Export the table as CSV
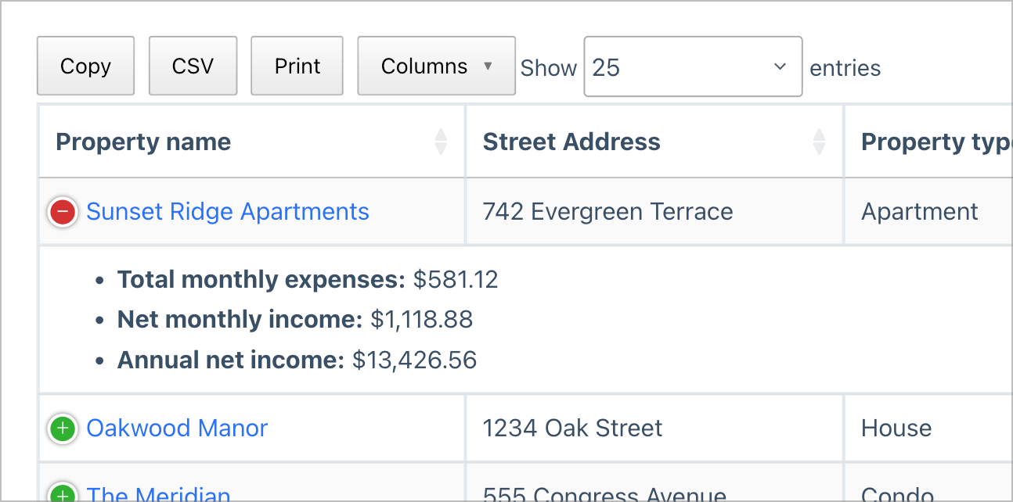The height and width of the screenshot is (502, 1013). 193,66
